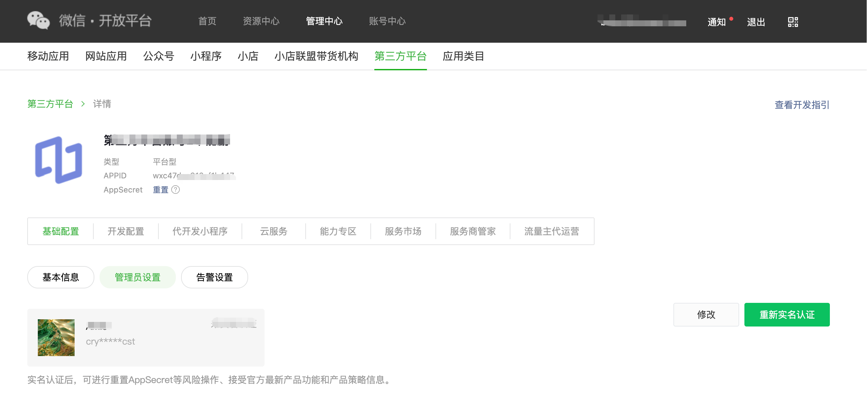Screen dimensions: 867x406
Task: Open 开发配置 configuration tab
Action: pyautogui.click(x=126, y=231)
